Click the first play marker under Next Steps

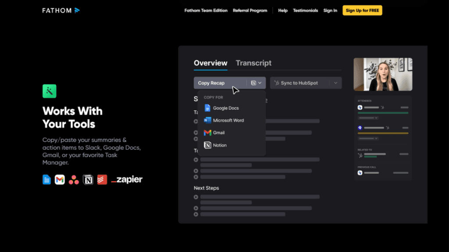pyautogui.click(x=196, y=197)
